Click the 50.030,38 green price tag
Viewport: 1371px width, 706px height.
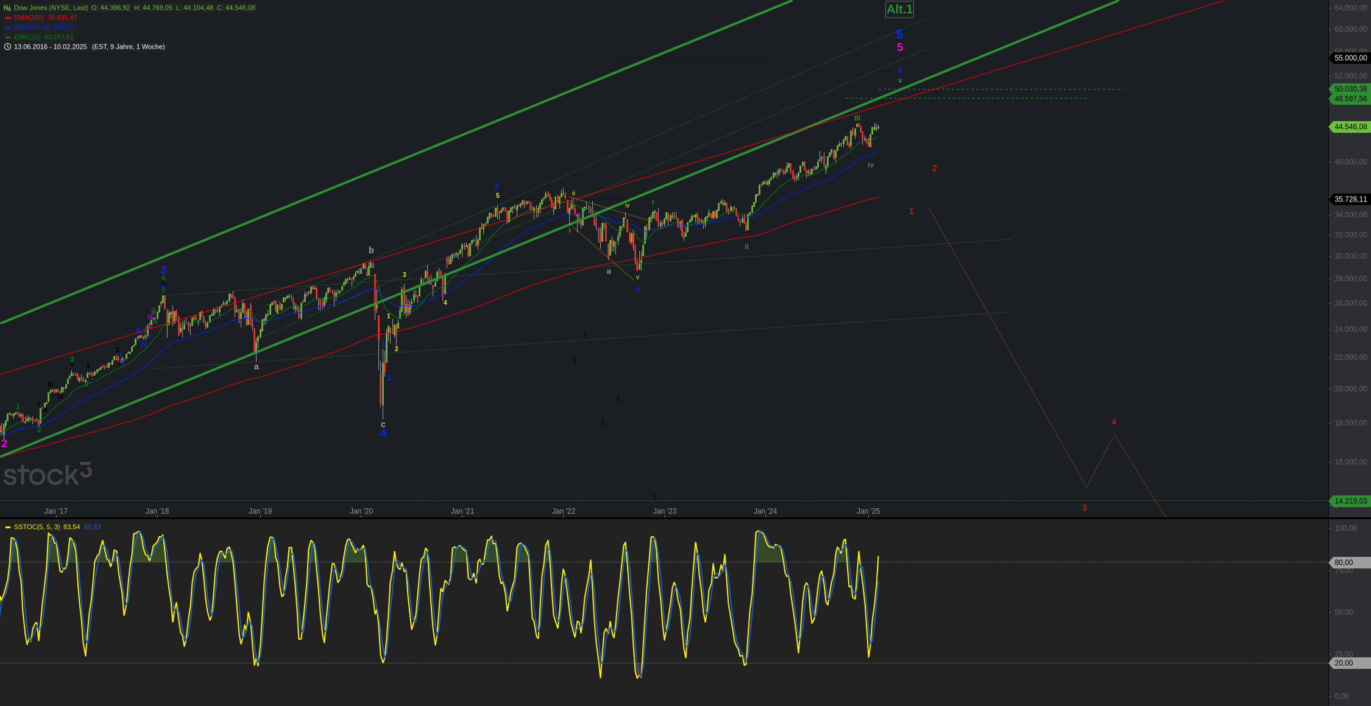1350,89
